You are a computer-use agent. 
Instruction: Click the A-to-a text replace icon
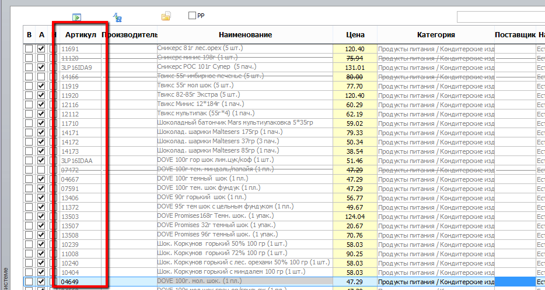(118, 17)
